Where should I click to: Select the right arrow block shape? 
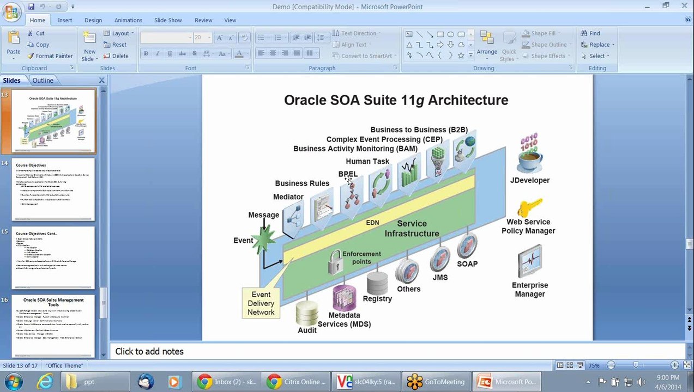point(440,45)
